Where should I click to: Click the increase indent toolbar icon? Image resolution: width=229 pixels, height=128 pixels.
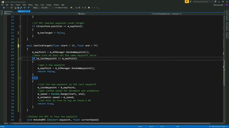pos(79,8)
